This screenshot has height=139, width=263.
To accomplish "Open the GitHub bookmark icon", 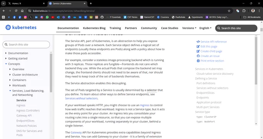I will tap(102, 17).
